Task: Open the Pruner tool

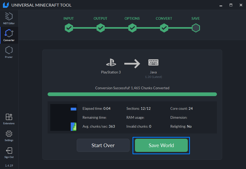Action: pos(9,52)
